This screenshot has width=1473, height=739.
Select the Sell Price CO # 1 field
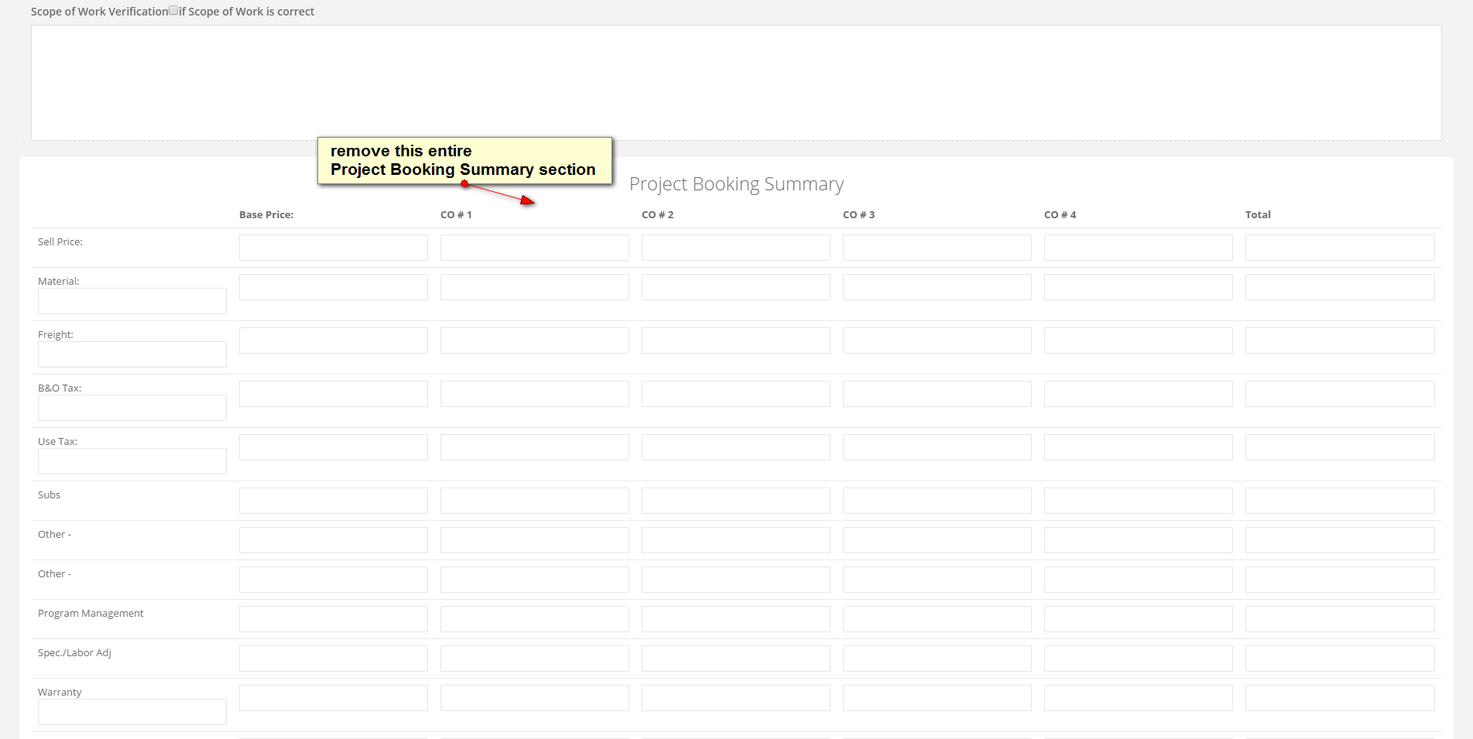[535, 248]
